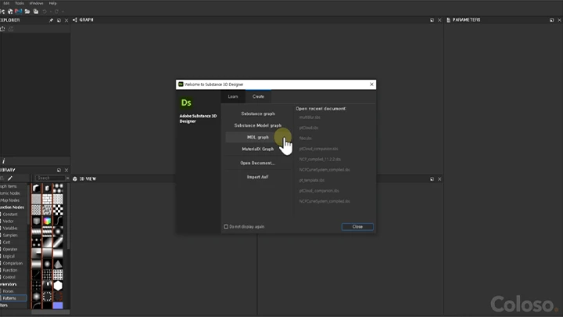The height and width of the screenshot is (317, 563).
Task: Click the undo arrow in toolbar
Action: (45, 12)
